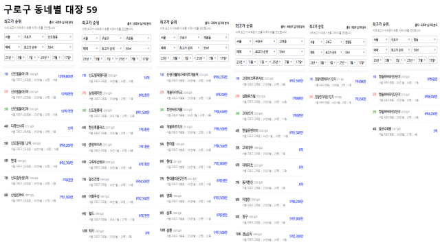Open the 구로동 neighborhood dropdown
Viewport: 440px width, 247px height.
click(x=137, y=38)
